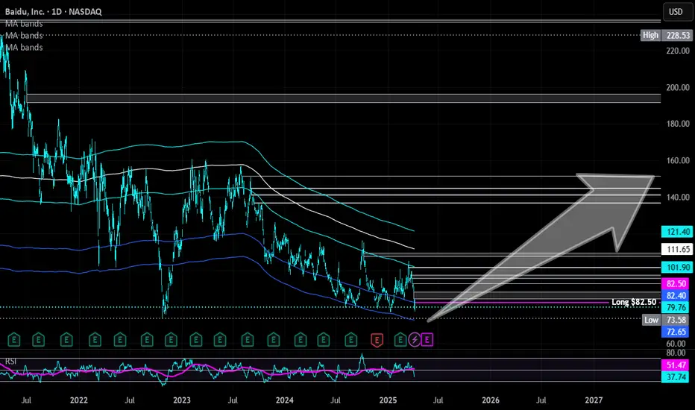
Task: Open the purple upcoming earnings E marker
Action: click(x=427, y=340)
